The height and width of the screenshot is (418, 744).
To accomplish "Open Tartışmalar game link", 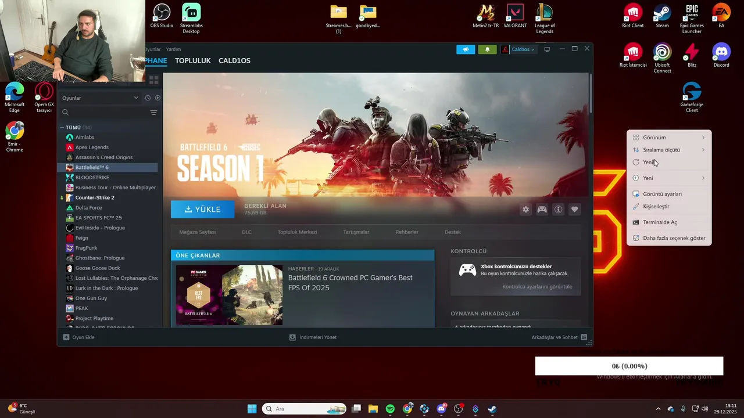I will coord(356,232).
